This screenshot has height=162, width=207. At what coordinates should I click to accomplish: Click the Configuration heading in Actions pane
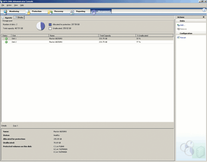(186, 34)
